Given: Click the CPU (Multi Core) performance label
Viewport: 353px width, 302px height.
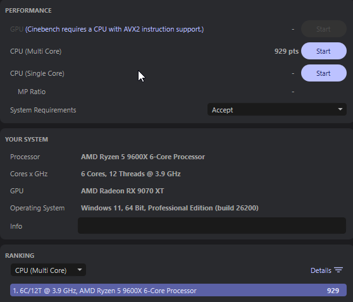Looking at the screenshot, I should pos(36,52).
